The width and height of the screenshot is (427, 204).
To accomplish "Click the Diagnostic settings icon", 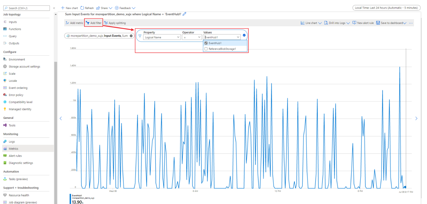I will [x=5, y=163].
